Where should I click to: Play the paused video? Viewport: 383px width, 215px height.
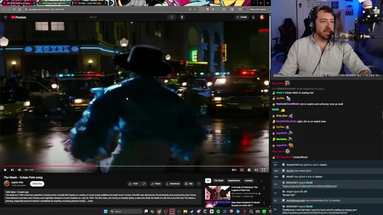(5, 170)
